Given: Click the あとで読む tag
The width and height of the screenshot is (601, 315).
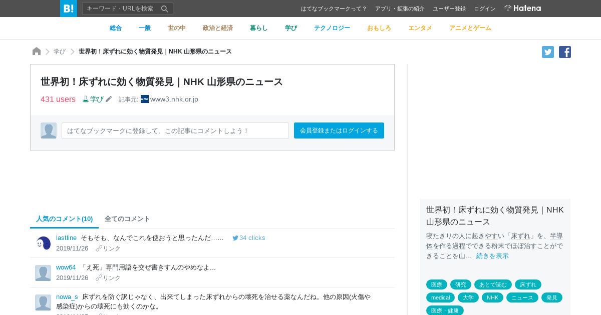Looking at the screenshot, I should click(x=493, y=284).
